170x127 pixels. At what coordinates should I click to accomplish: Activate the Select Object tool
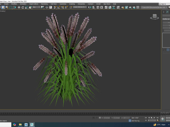tap(3, 7)
